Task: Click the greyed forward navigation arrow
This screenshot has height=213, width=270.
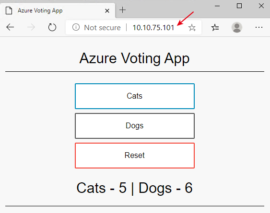Action: [x=31, y=27]
